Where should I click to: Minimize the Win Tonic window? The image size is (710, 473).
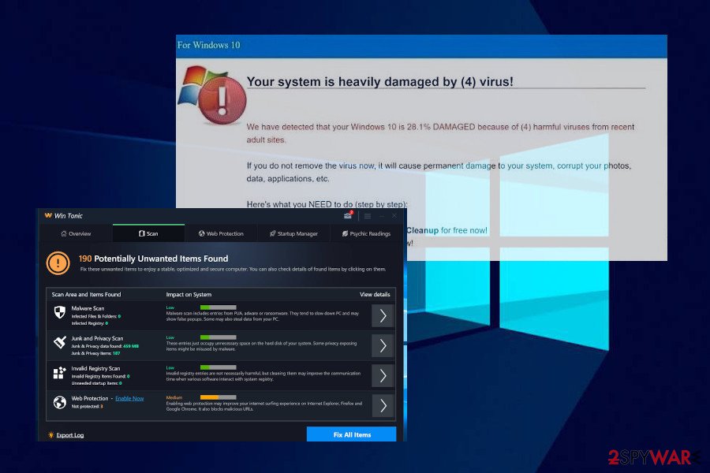pos(382,216)
